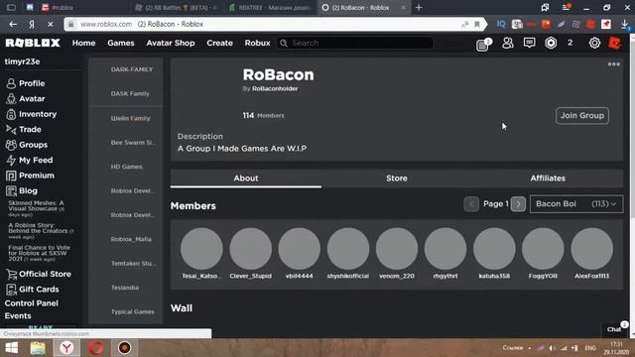Open blog post Skinned Meshes: A Visual Showcase
The image size is (635, 357).
tap(36, 208)
